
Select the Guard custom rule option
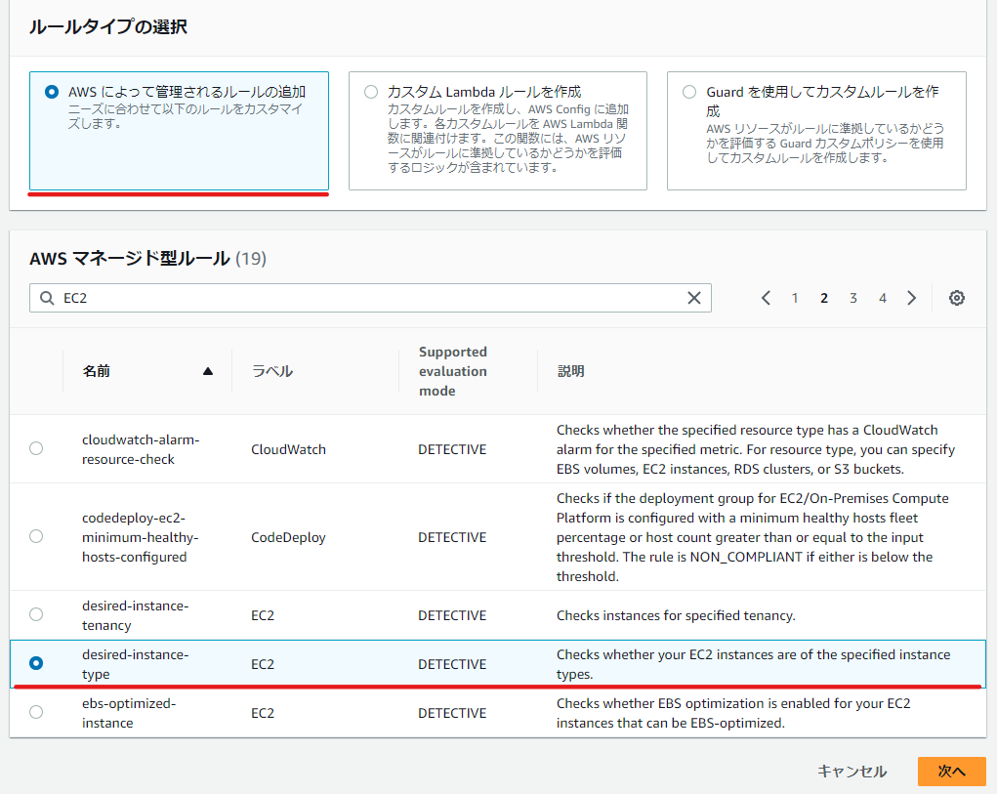point(688,91)
